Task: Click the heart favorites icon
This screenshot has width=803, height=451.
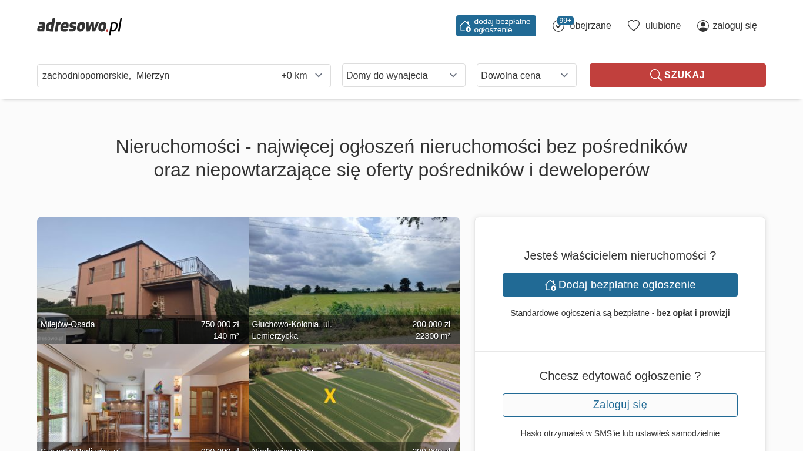Action: tap(633, 26)
